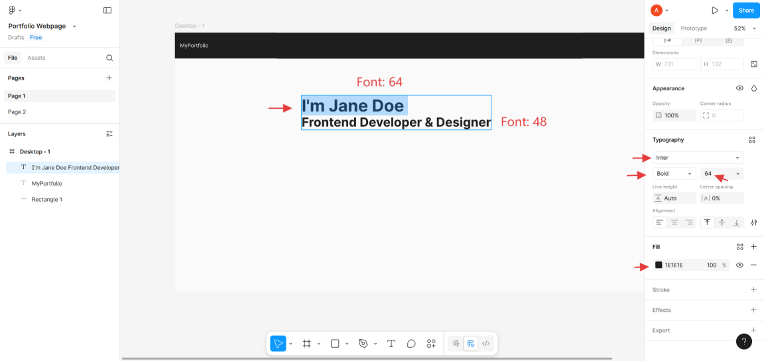Pick the Frame tool

[x=307, y=344]
